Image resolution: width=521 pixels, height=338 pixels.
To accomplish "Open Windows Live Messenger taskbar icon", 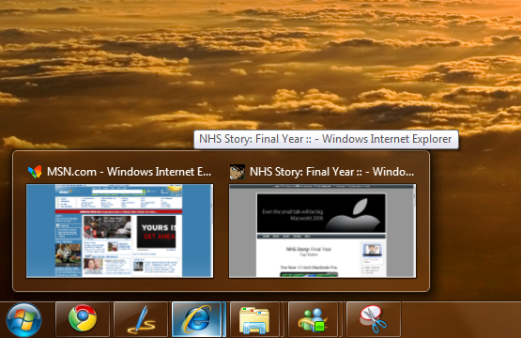I will coord(313,319).
